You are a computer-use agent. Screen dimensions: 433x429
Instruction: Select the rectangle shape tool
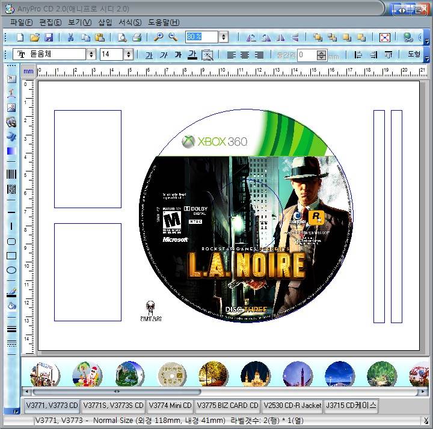point(11,256)
